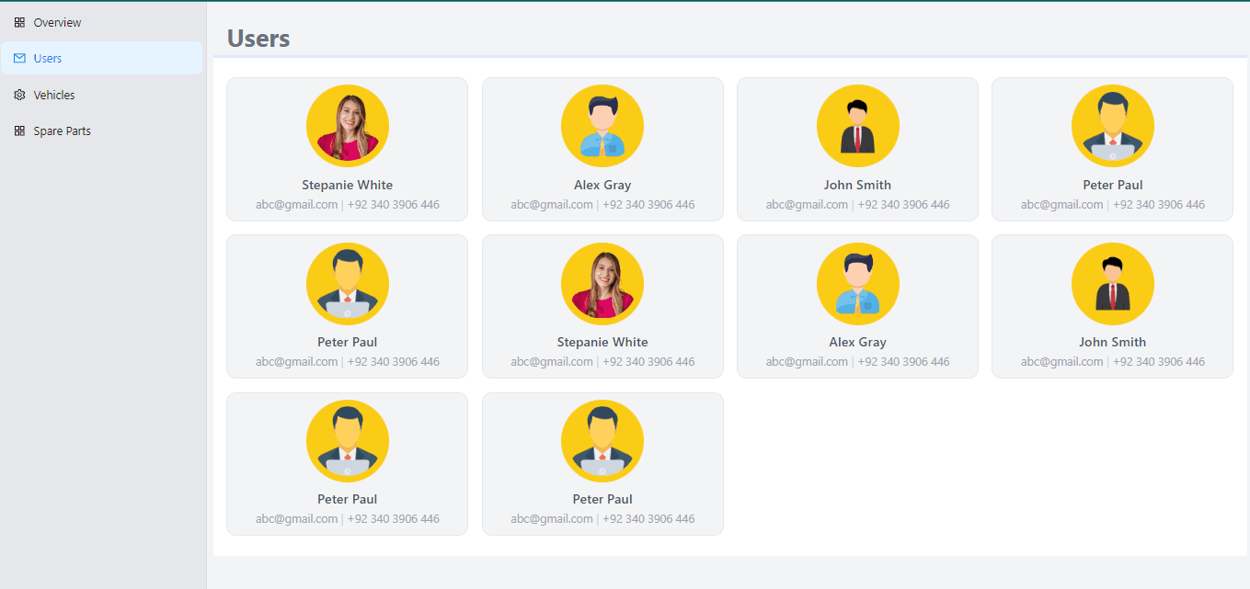The image size is (1250, 589).
Task: Click the Spare Parts grid icon
Action: [19, 130]
